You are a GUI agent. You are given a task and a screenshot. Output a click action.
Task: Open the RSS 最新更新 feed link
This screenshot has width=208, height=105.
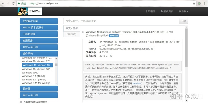coord(167,11)
